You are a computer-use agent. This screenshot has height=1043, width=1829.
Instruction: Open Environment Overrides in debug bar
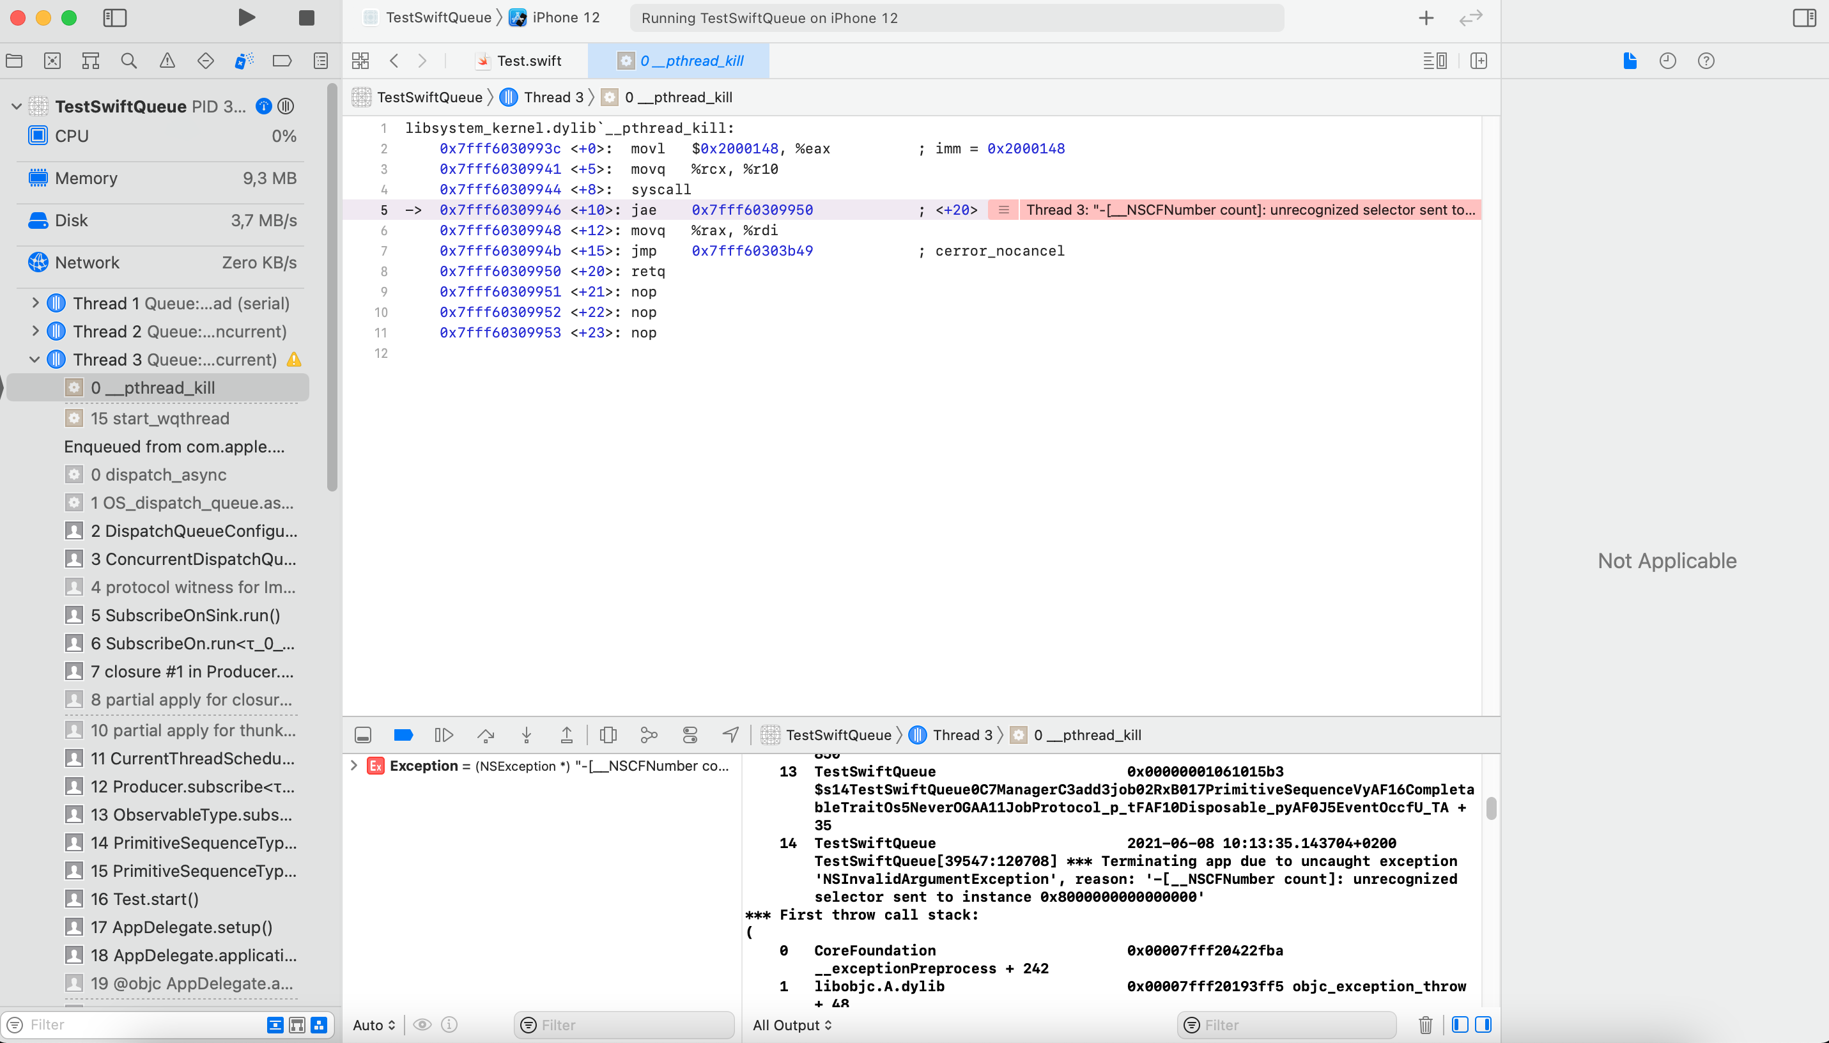pos(690,734)
